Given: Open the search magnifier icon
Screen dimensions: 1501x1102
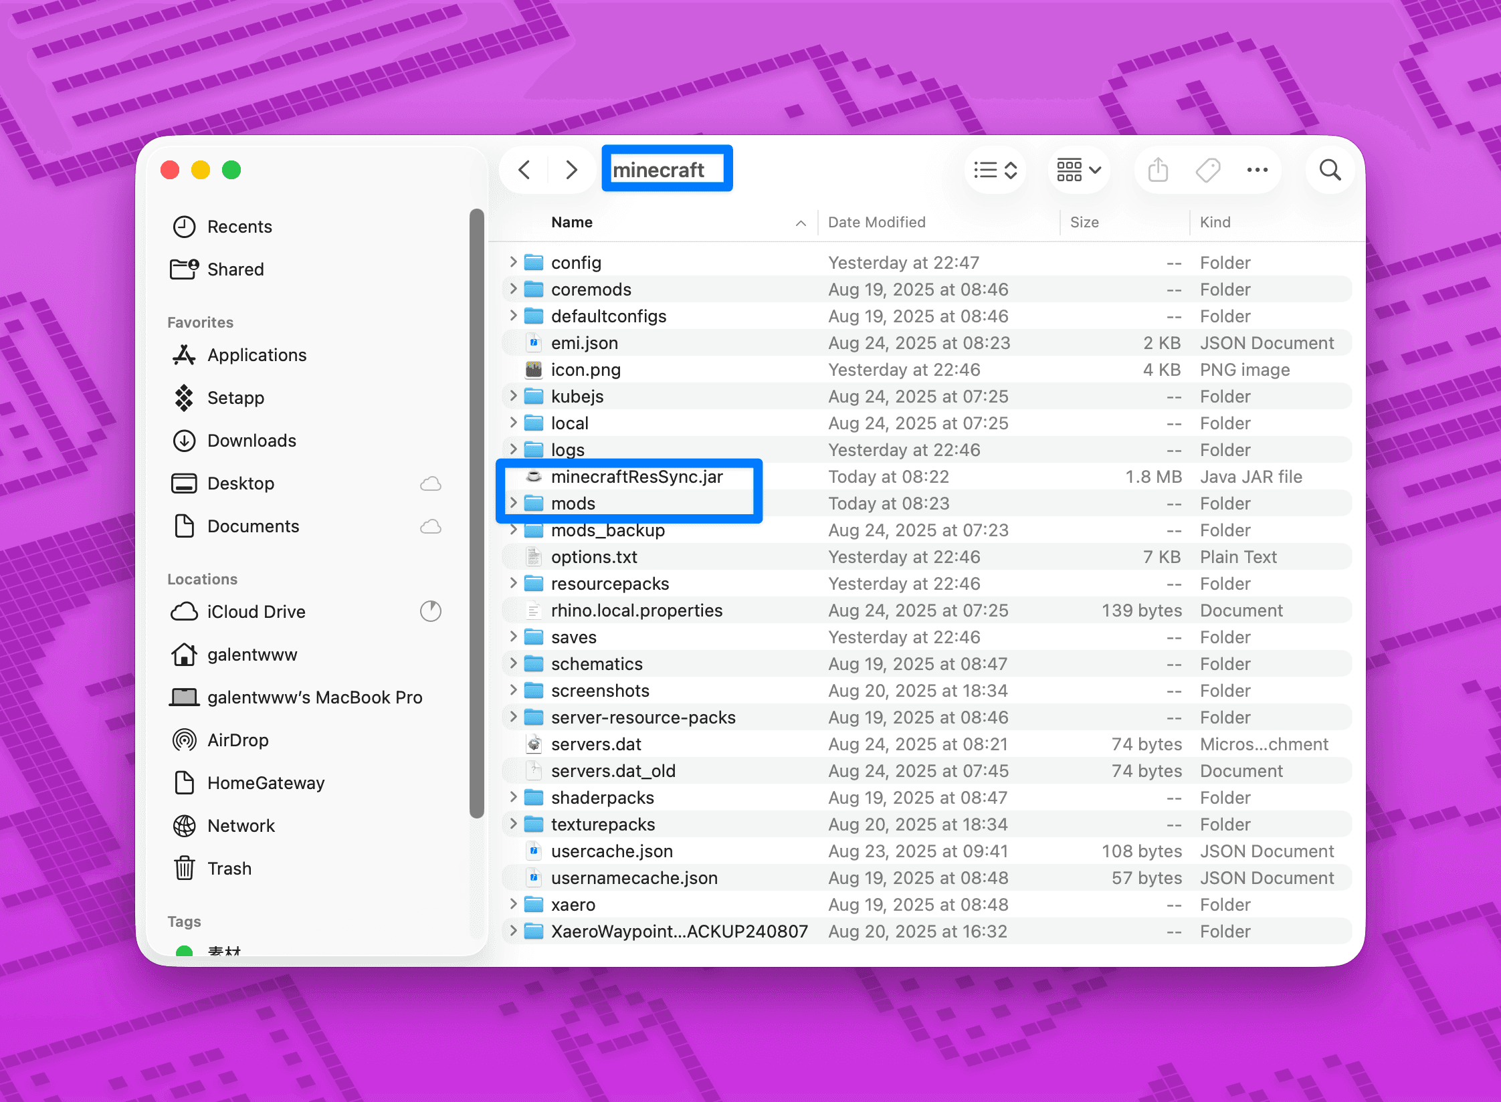Looking at the screenshot, I should click(1330, 170).
